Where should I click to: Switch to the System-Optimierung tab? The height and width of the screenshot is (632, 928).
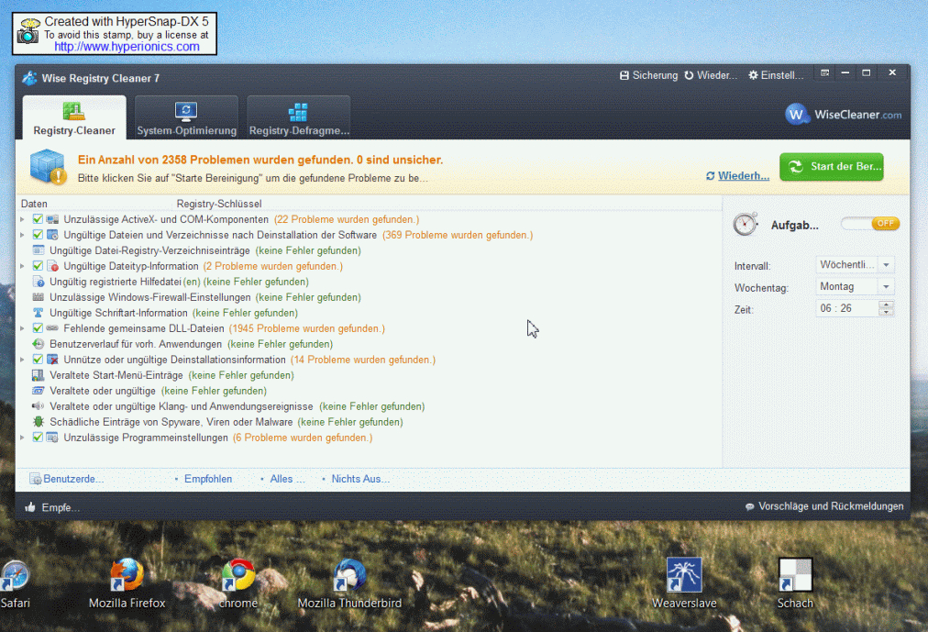(186, 117)
